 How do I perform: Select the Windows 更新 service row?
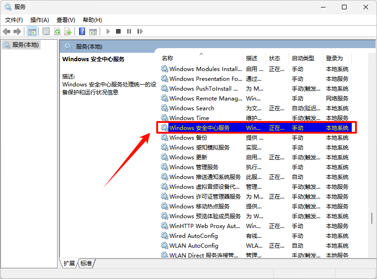[x=256, y=157]
